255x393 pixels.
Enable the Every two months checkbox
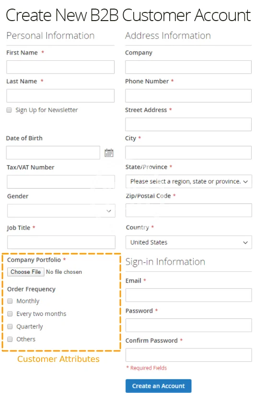pyautogui.click(x=10, y=314)
